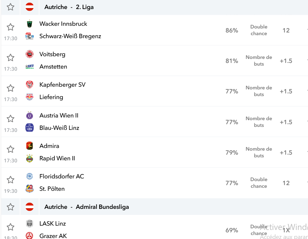Favorite the Autriche 2. Liga league star
The height and width of the screenshot is (239, 308).
10,7
